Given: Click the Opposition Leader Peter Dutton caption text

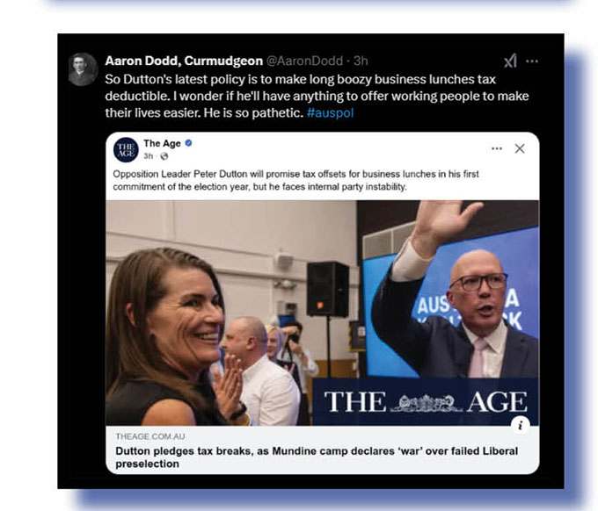Looking at the screenshot, I should 296,180.
